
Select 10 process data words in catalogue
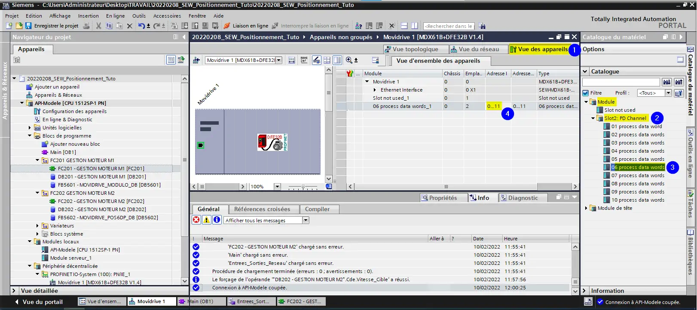click(x=638, y=200)
